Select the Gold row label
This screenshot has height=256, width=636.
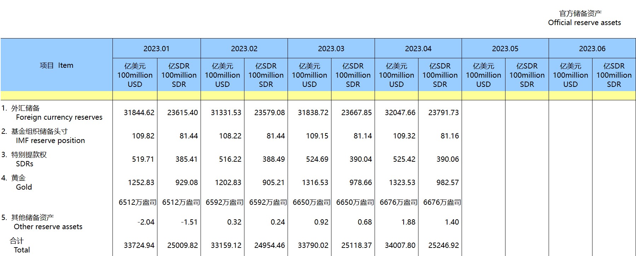(24, 187)
